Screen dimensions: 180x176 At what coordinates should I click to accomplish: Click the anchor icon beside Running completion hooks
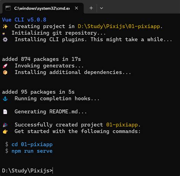[5, 99]
